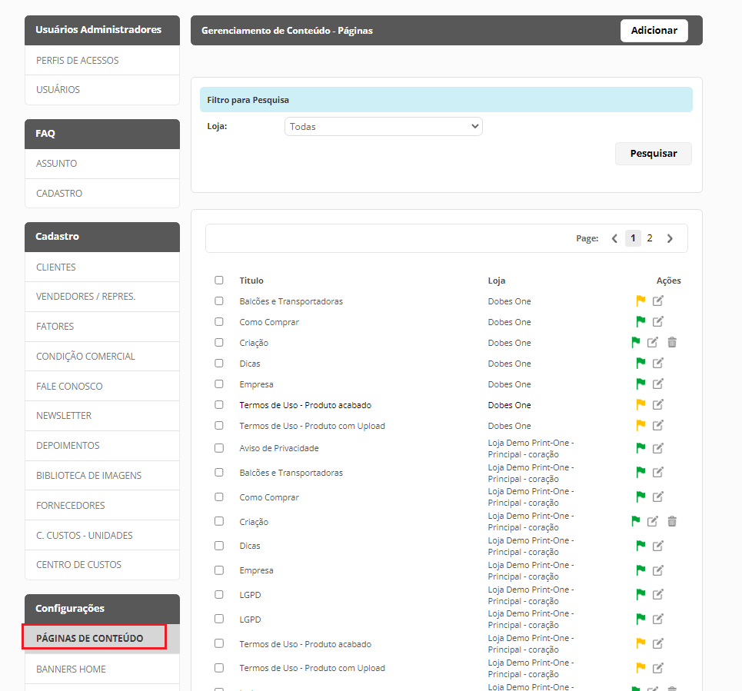The width and height of the screenshot is (742, 691).
Task: Open Perfis de Acessos in sidebar
Action: (102, 60)
